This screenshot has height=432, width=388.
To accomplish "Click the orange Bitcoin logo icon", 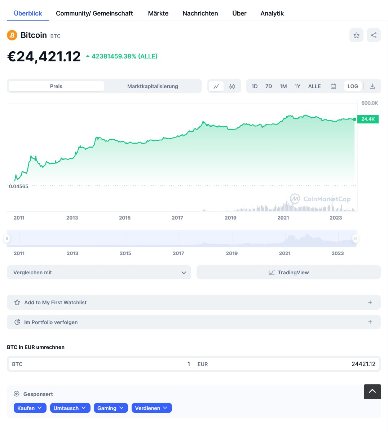I will point(12,35).
